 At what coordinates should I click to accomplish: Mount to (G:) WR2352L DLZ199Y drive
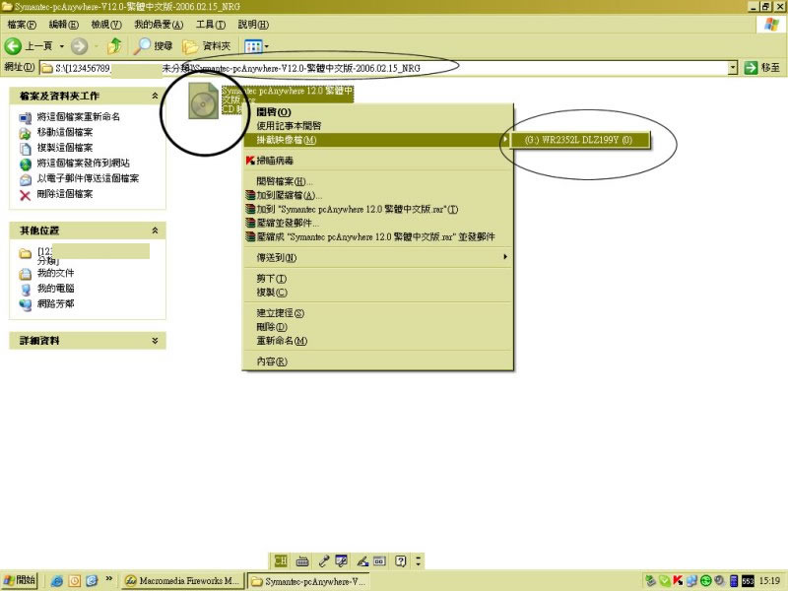point(579,140)
